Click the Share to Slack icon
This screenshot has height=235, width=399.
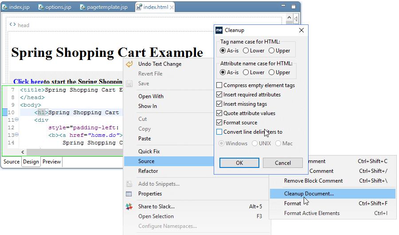point(129,207)
